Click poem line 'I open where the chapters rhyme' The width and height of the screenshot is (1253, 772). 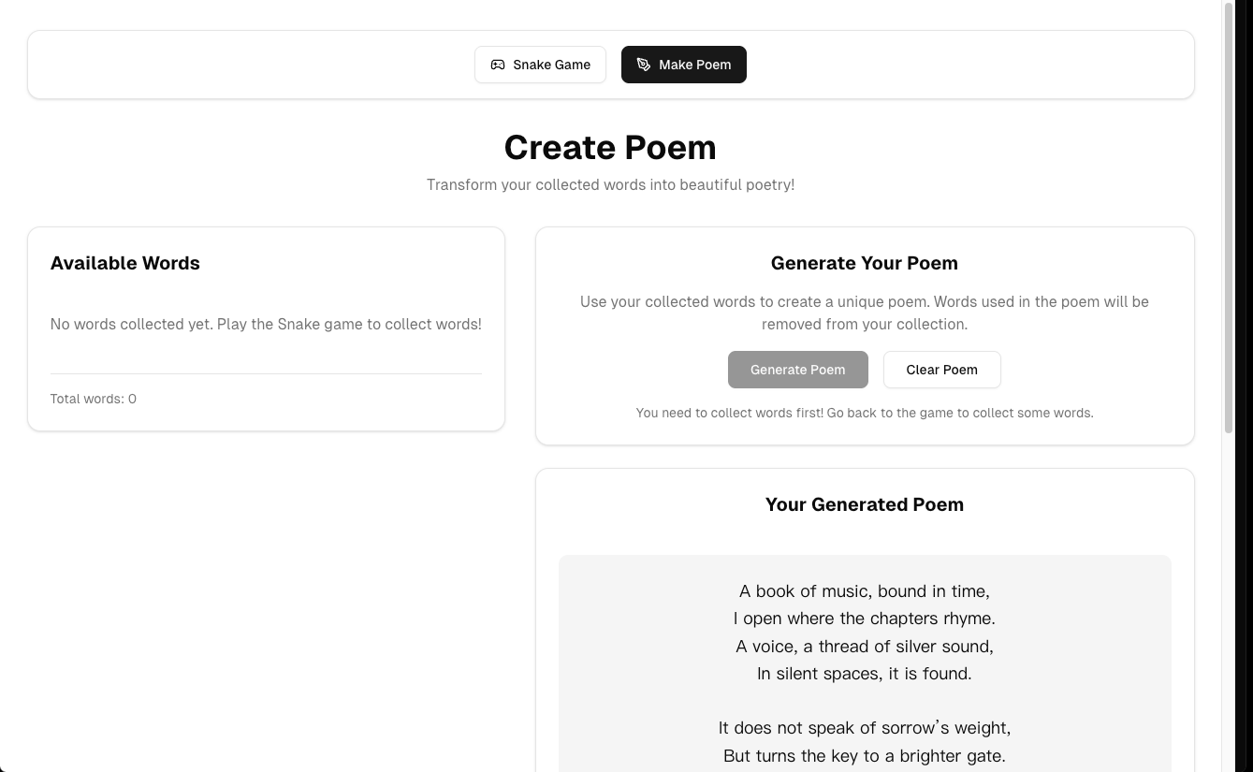coord(864,619)
